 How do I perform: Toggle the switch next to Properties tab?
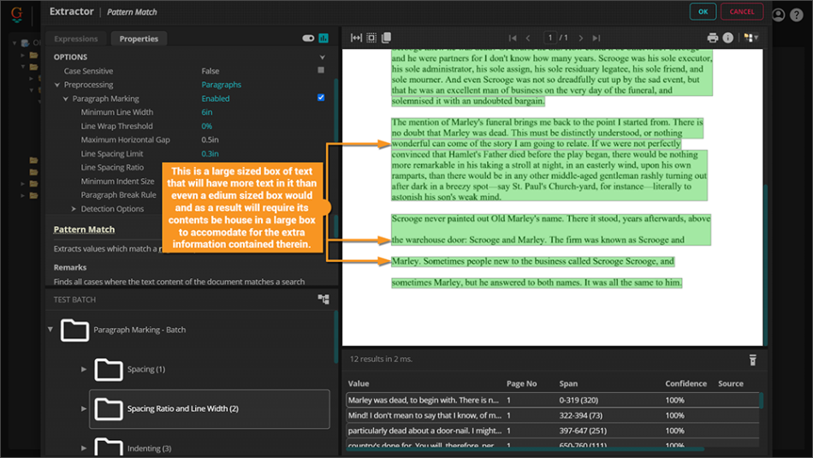click(308, 39)
